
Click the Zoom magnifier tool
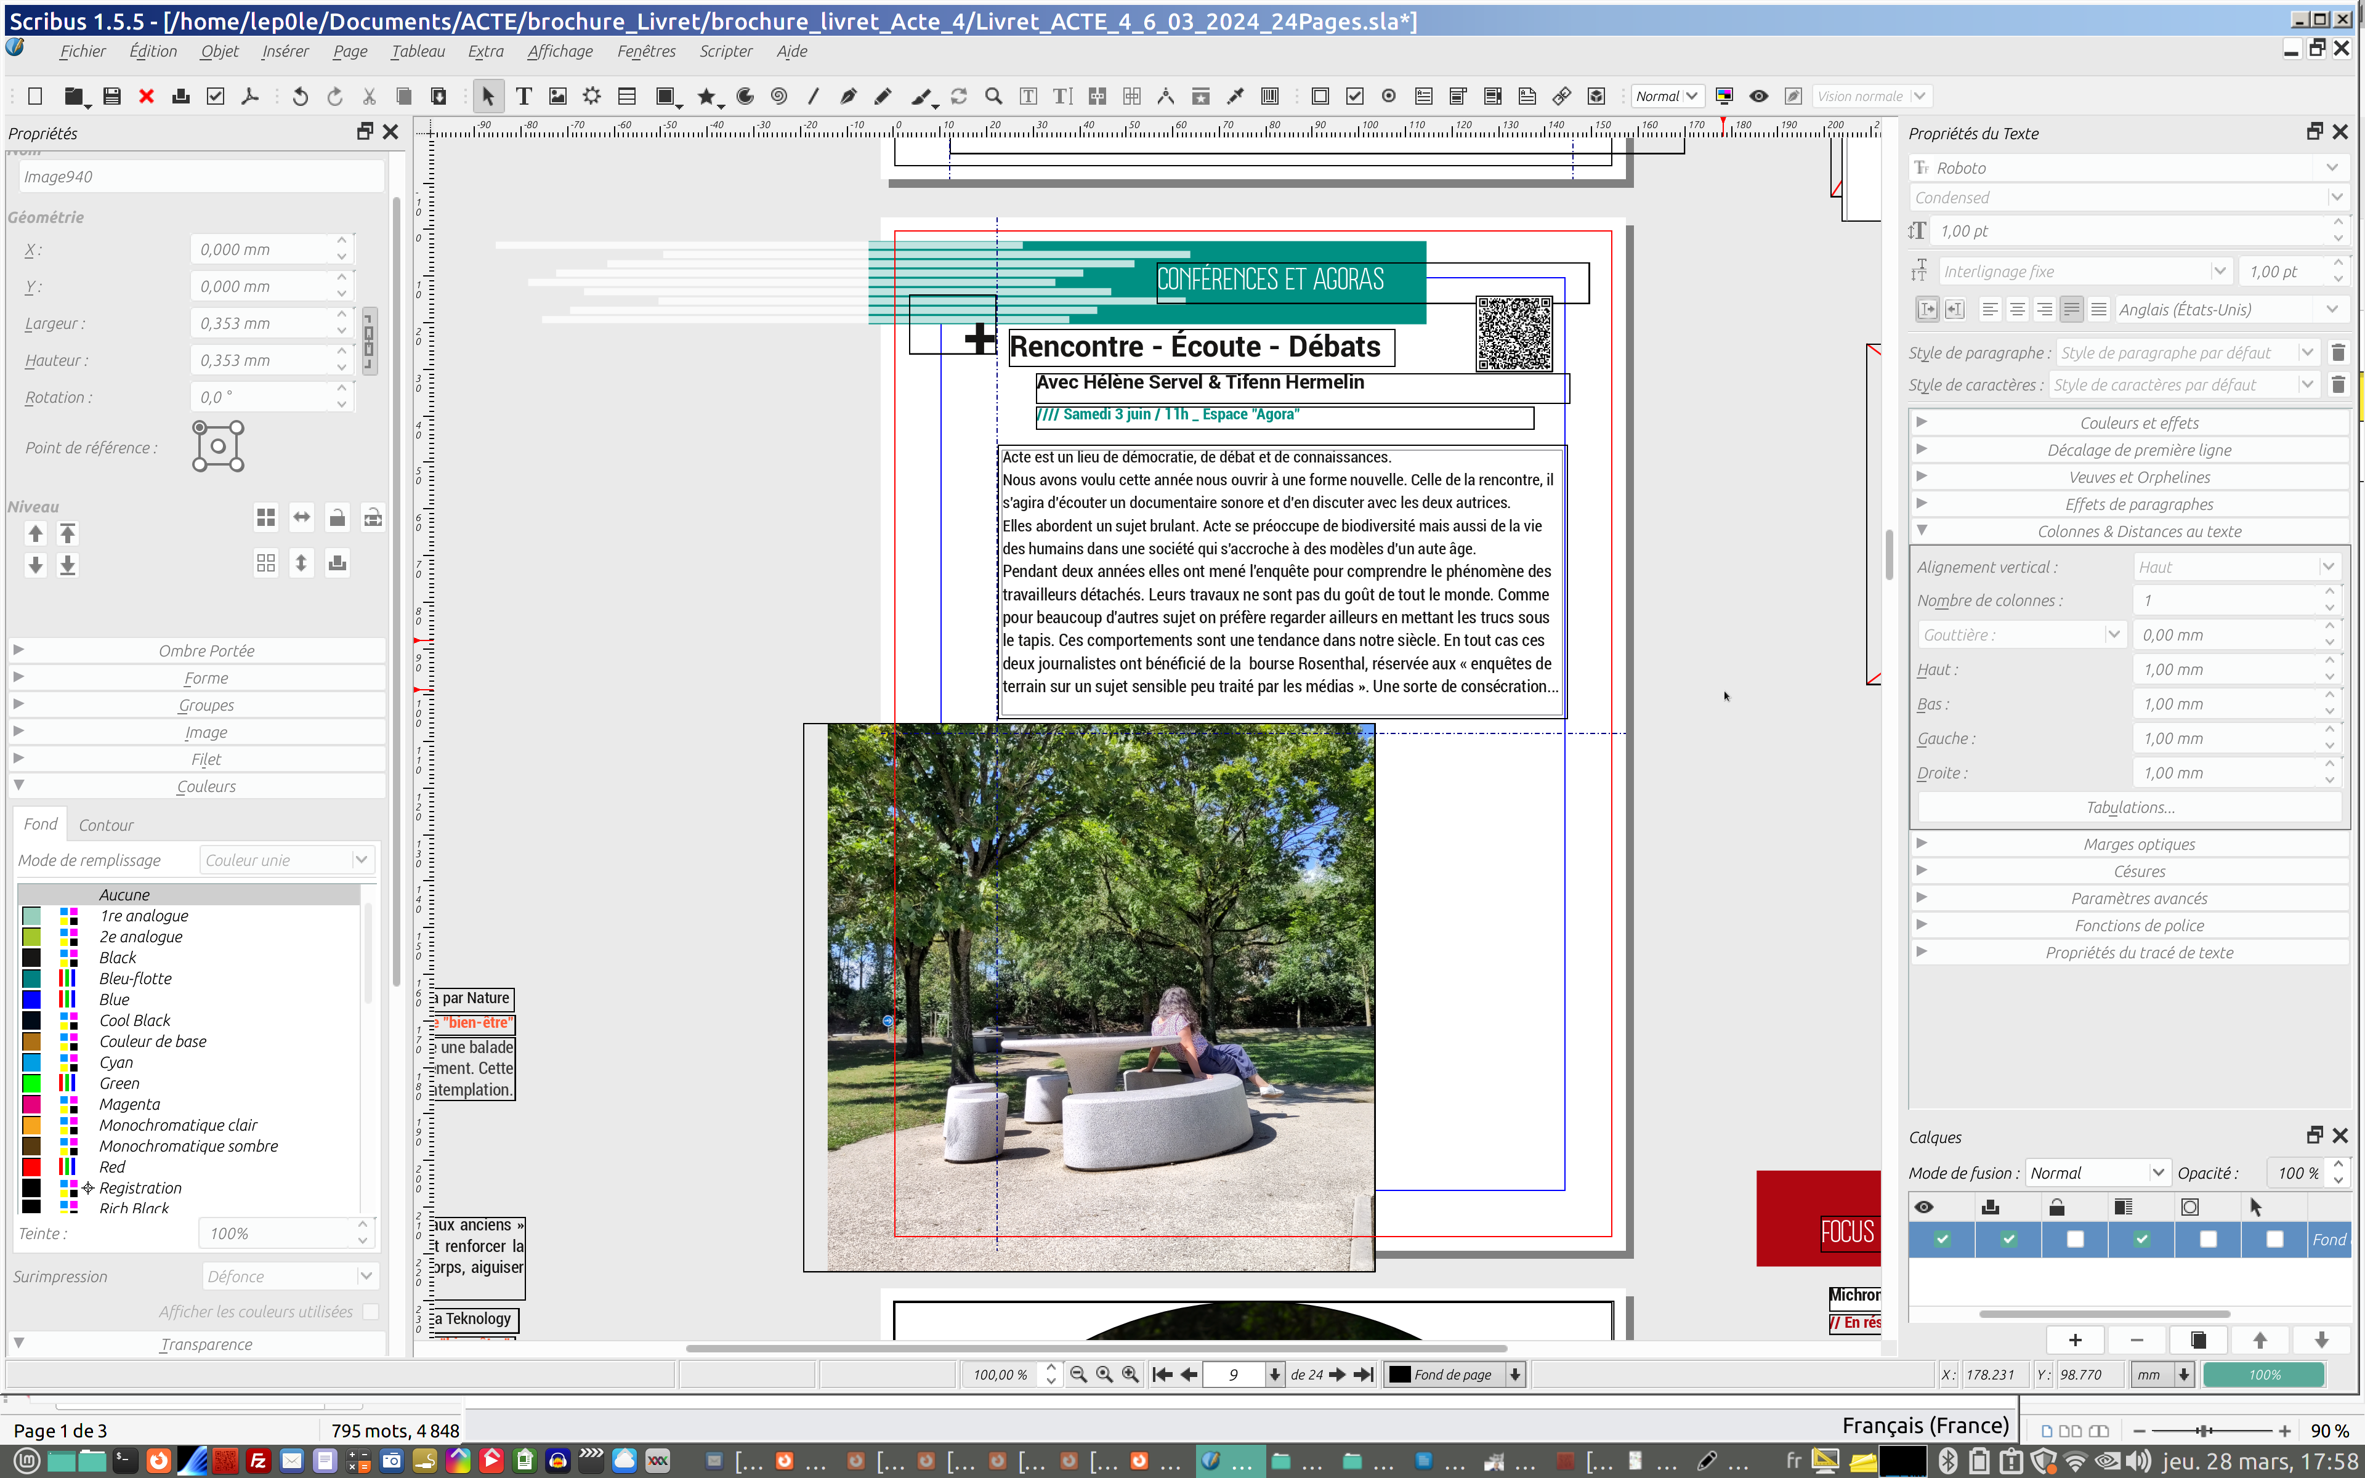coord(993,96)
